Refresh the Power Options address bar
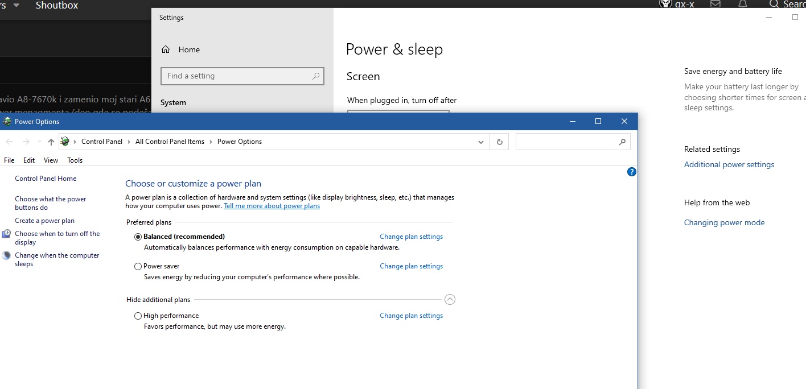This screenshot has width=806, height=389. tap(499, 142)
